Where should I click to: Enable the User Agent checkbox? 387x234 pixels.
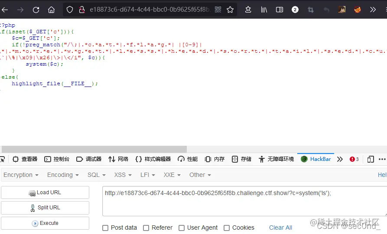[x=182, y=228]
